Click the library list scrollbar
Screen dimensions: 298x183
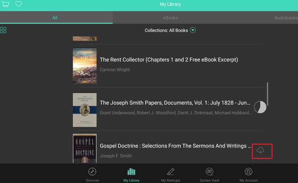click(x=267, y=94)
